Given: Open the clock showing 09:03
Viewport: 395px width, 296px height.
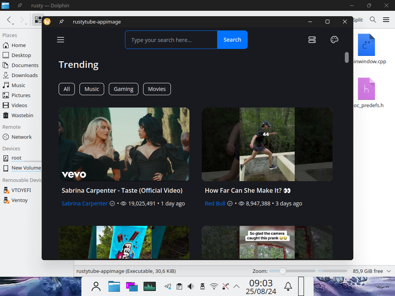Looking at the screenshot, I should [261, 287].
